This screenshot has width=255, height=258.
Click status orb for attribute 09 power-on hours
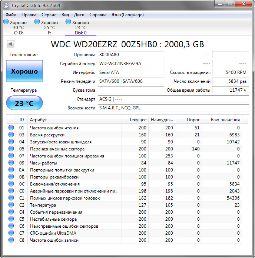(x=11, y=163)
